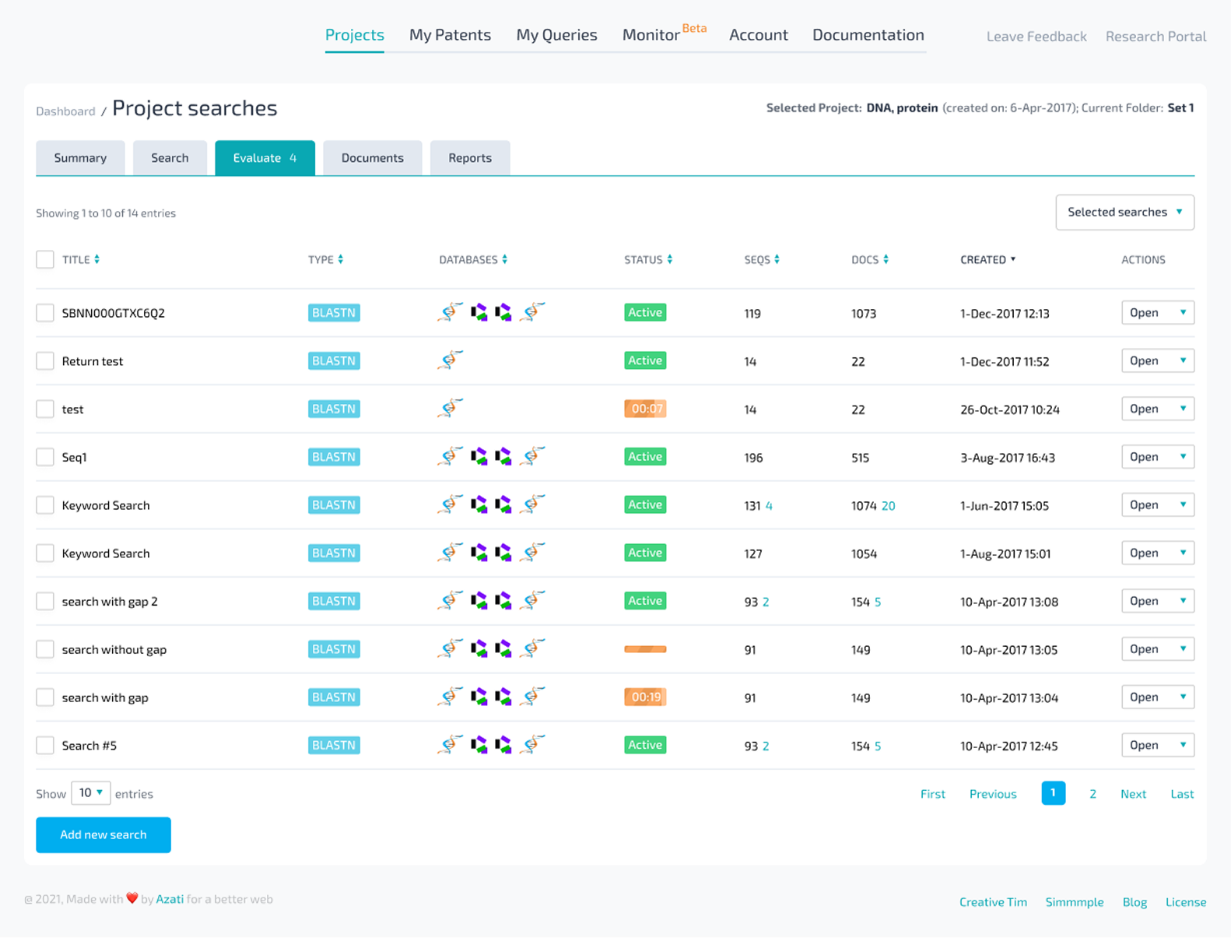Expand the Open actions dropdown for Seq1

click(x=1157, y=457)
